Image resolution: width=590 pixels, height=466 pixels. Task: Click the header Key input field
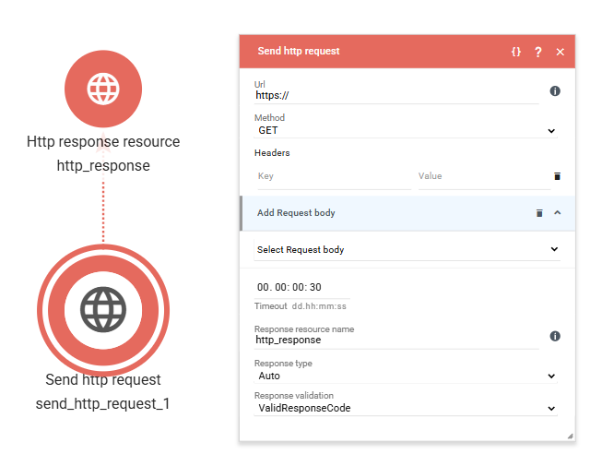[332, 176]
